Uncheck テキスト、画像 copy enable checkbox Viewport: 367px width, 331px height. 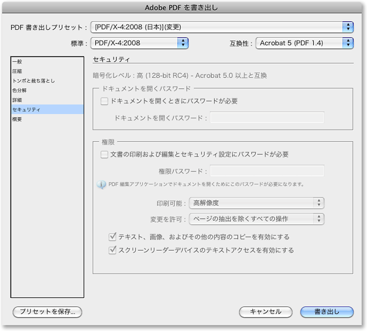pos(112,236)
